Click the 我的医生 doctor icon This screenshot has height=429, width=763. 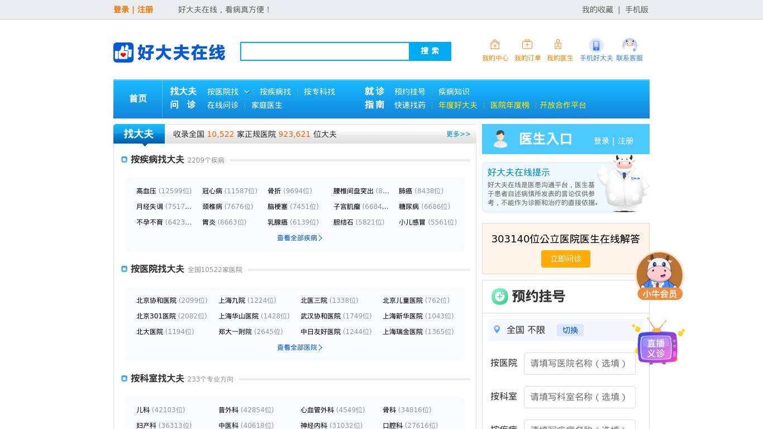click(559, 45)
